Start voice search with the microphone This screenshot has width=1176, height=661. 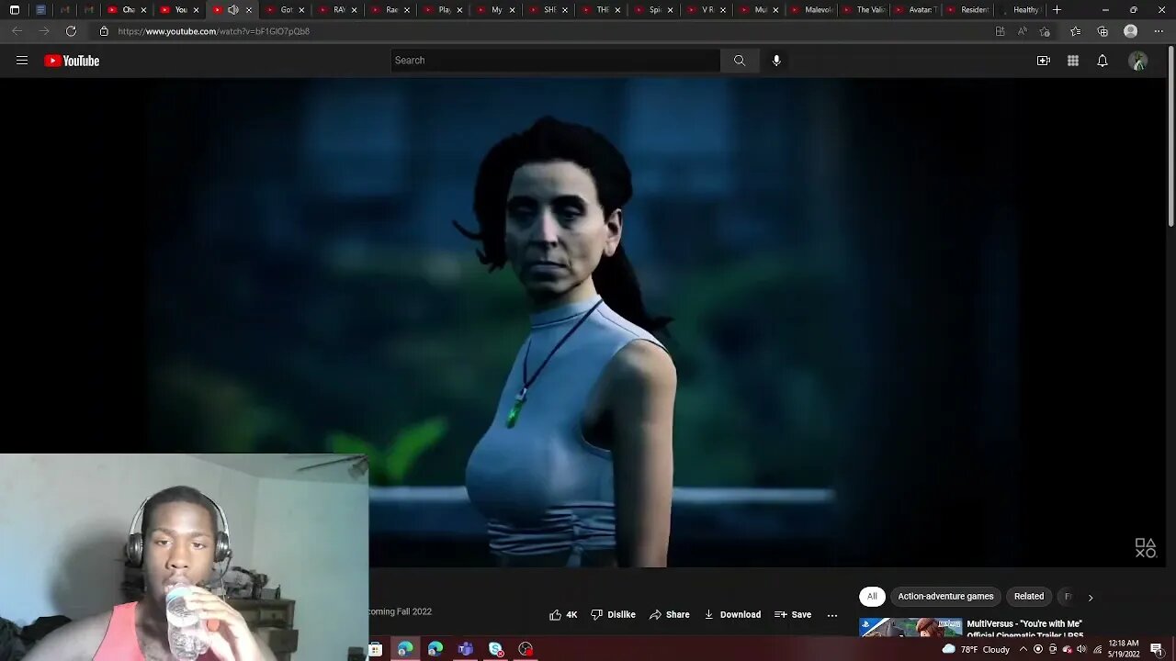pyautogui.click(x=776, y=61)
